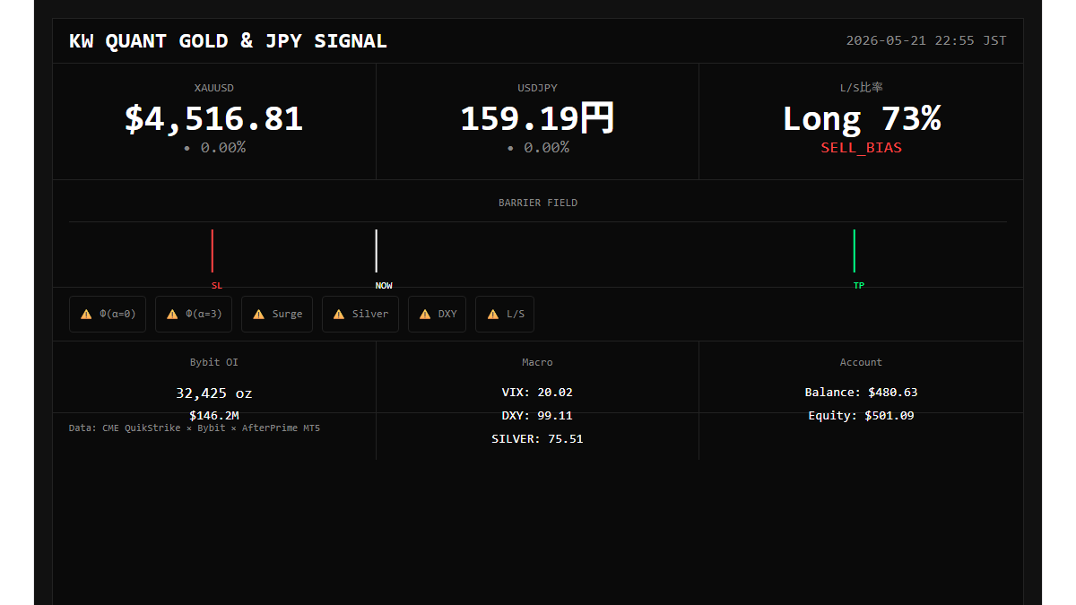Screen dimensions: 1076x605
Task: Click the warning icon beside Silver
Action: pyautogui.click(x=339, y=315)
